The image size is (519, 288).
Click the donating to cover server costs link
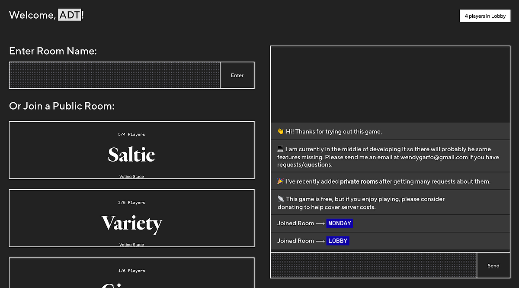pos(326,207)
